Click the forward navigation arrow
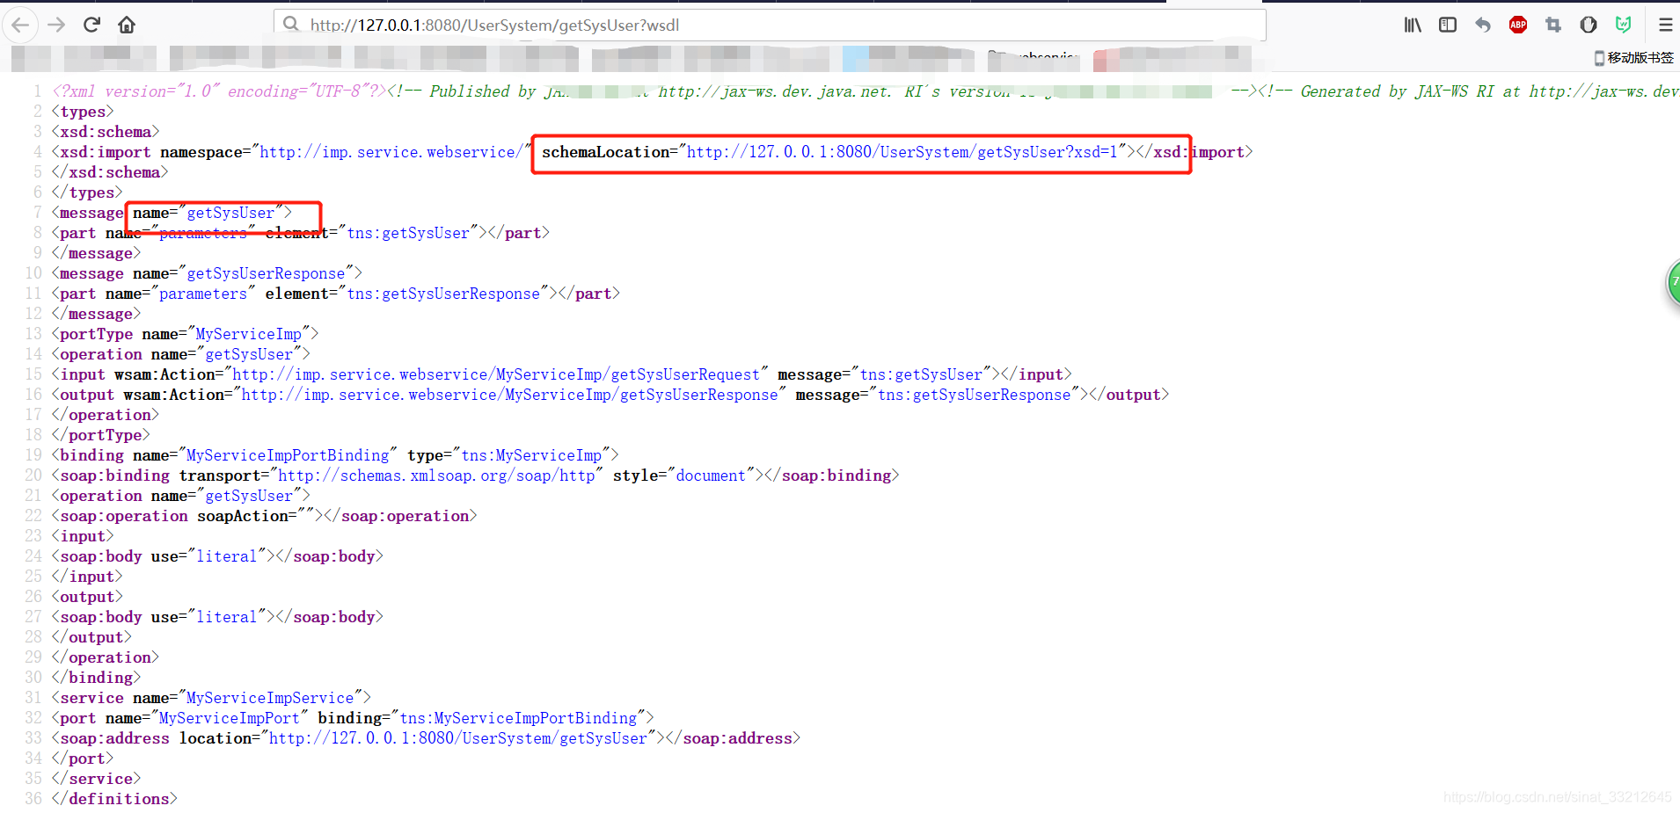The width and height of the screenshot is (1680, 813). point(55,25)
